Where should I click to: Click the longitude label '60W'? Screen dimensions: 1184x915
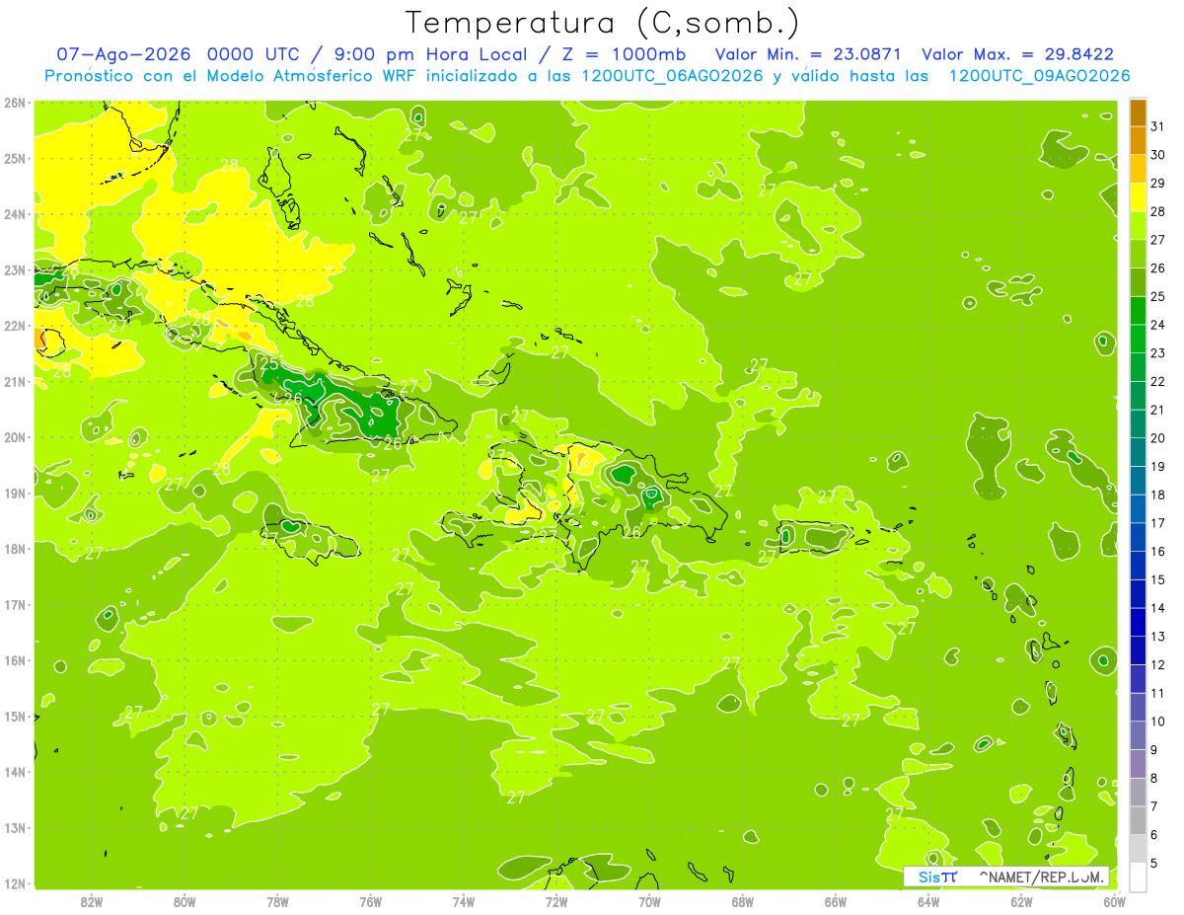click(1114, 902)
